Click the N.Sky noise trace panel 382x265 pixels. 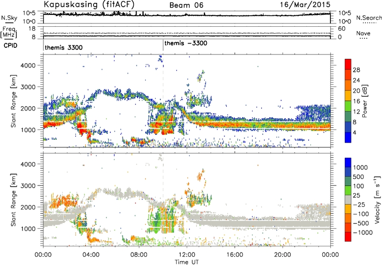(x=187, y=17)
